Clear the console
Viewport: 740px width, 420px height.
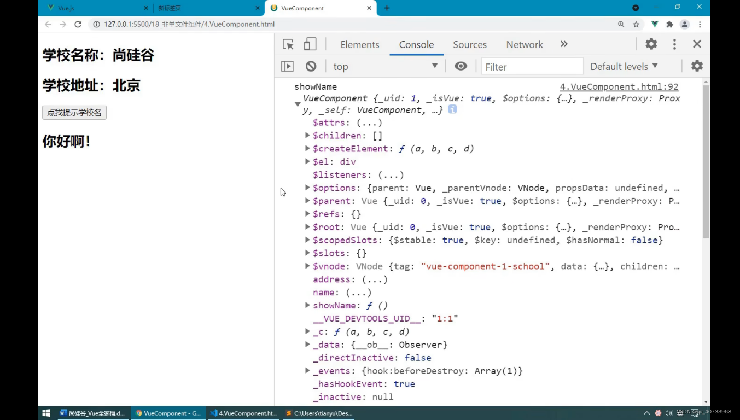[x=311, y=66]
